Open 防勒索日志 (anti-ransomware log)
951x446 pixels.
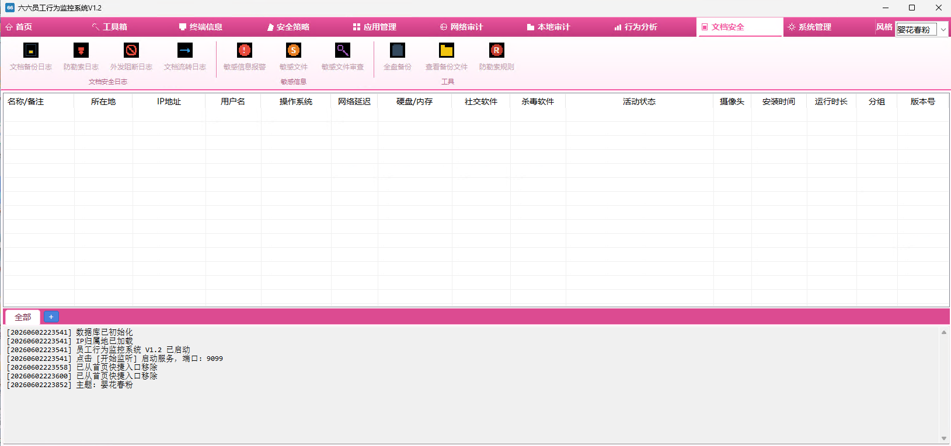[x=81, y=57]
